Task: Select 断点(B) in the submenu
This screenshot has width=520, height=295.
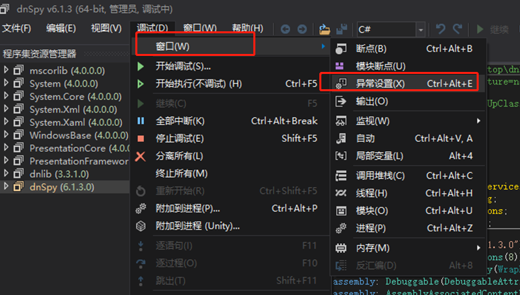Action: [x=408, y=49]
